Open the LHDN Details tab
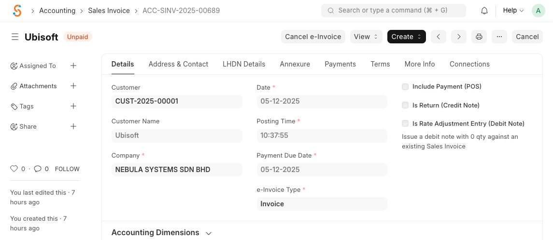The width and height of the screenshot is (553, 240). [244, 64]
